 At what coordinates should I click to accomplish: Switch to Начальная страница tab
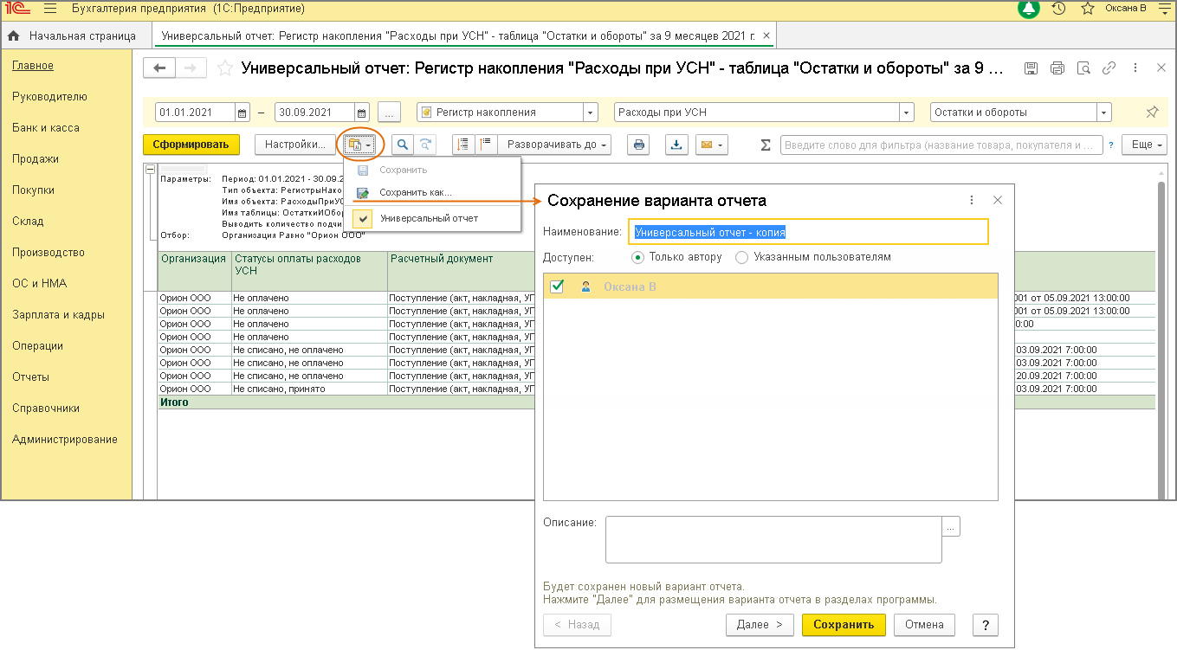73,36
